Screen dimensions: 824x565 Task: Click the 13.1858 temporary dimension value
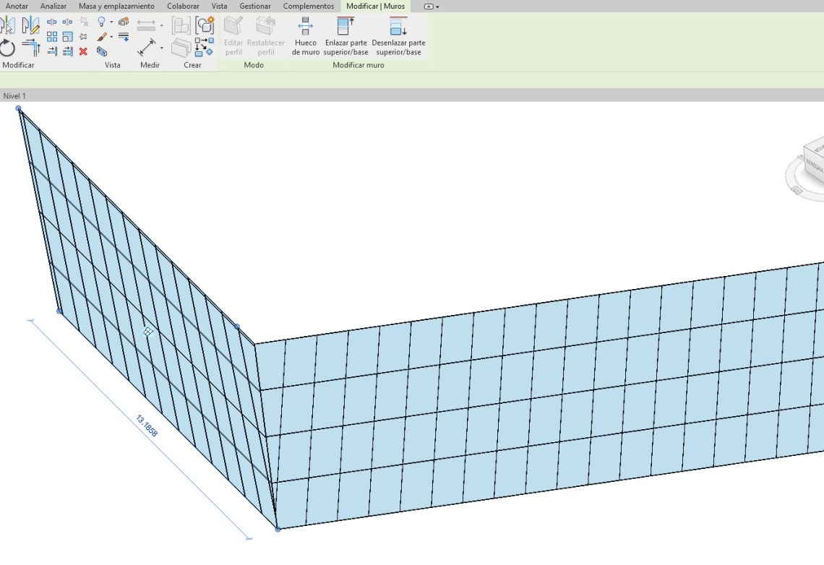point(147,426)
